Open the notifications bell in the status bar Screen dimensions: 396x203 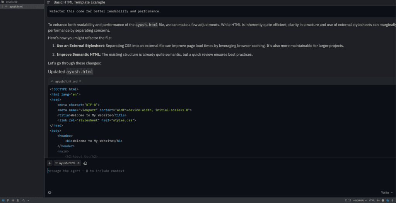pyautogui.click(x=393, y=200)
